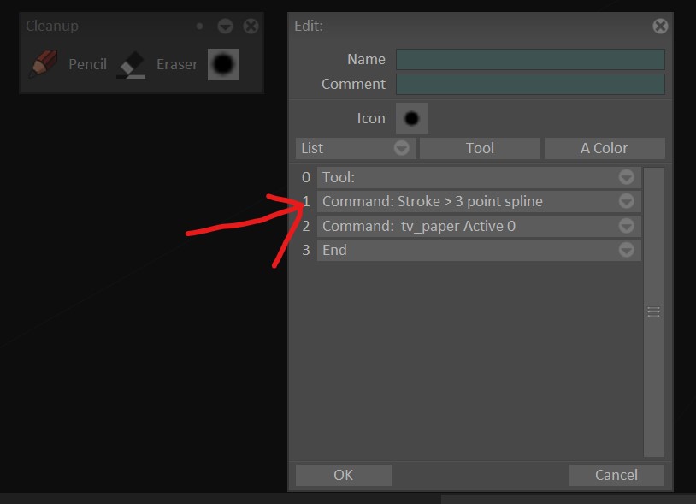Click the Tool button
The height and width of the screenshot is (504, 696).
(480, 148)
